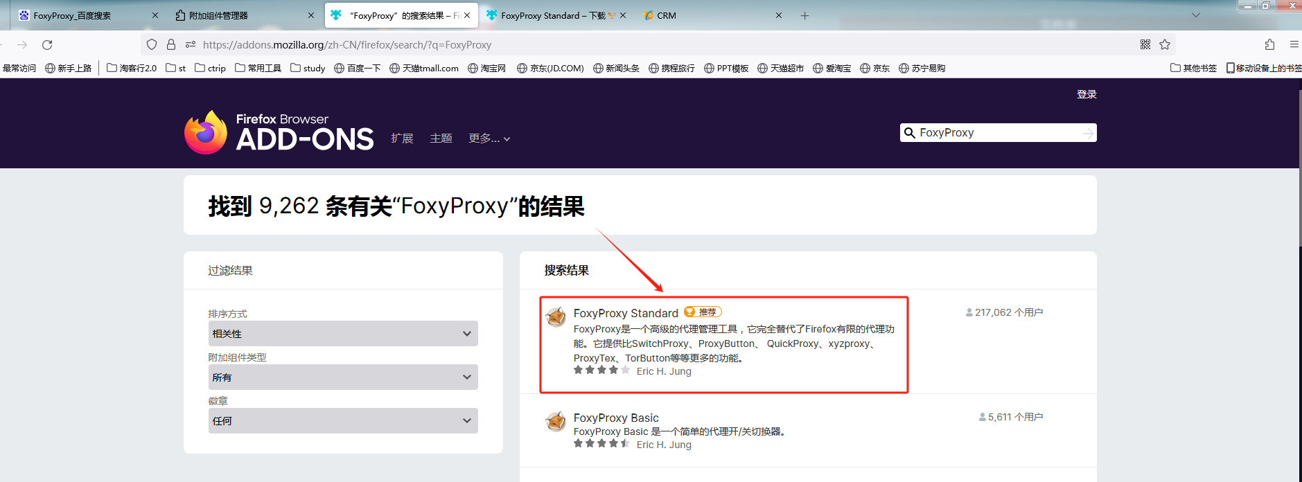Click the FoxyProxy add-on search field
This screenshot has width=1302, height=482.
(999, 132)
